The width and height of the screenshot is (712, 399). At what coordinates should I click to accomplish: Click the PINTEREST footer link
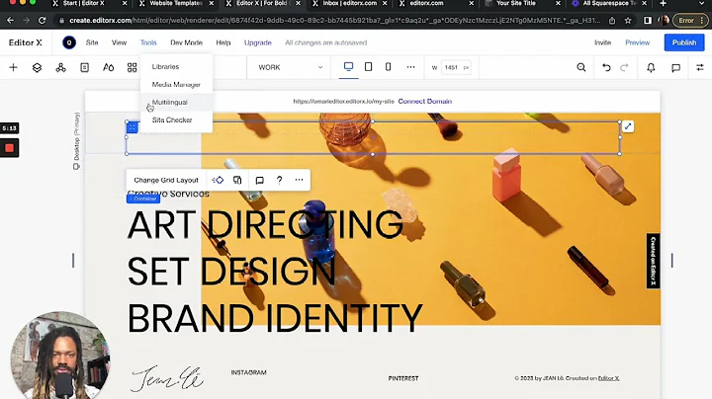click(403, 378)
